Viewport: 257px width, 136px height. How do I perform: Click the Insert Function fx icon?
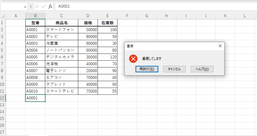[50, 6]
